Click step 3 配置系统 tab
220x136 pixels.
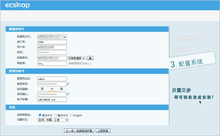pyautogui.click(x=192, y=61)
